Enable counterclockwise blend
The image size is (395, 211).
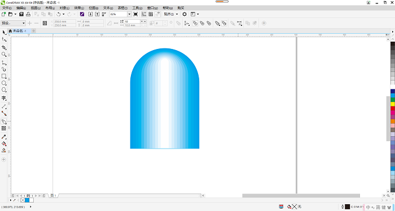coord(209,23)
